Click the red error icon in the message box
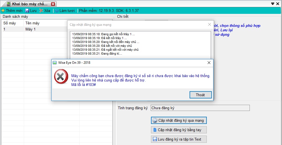Image resolution: width=282 pixels, height=145 pixels. [61, 77]
